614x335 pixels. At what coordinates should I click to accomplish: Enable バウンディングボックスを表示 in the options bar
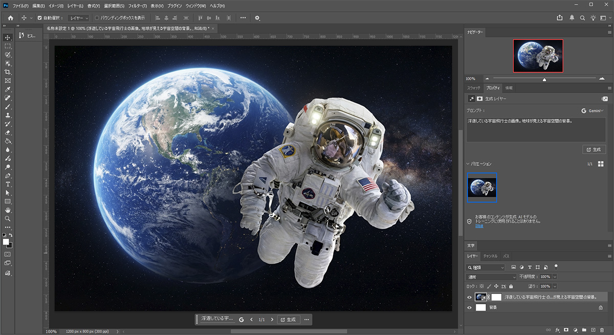tap(97, 17)
